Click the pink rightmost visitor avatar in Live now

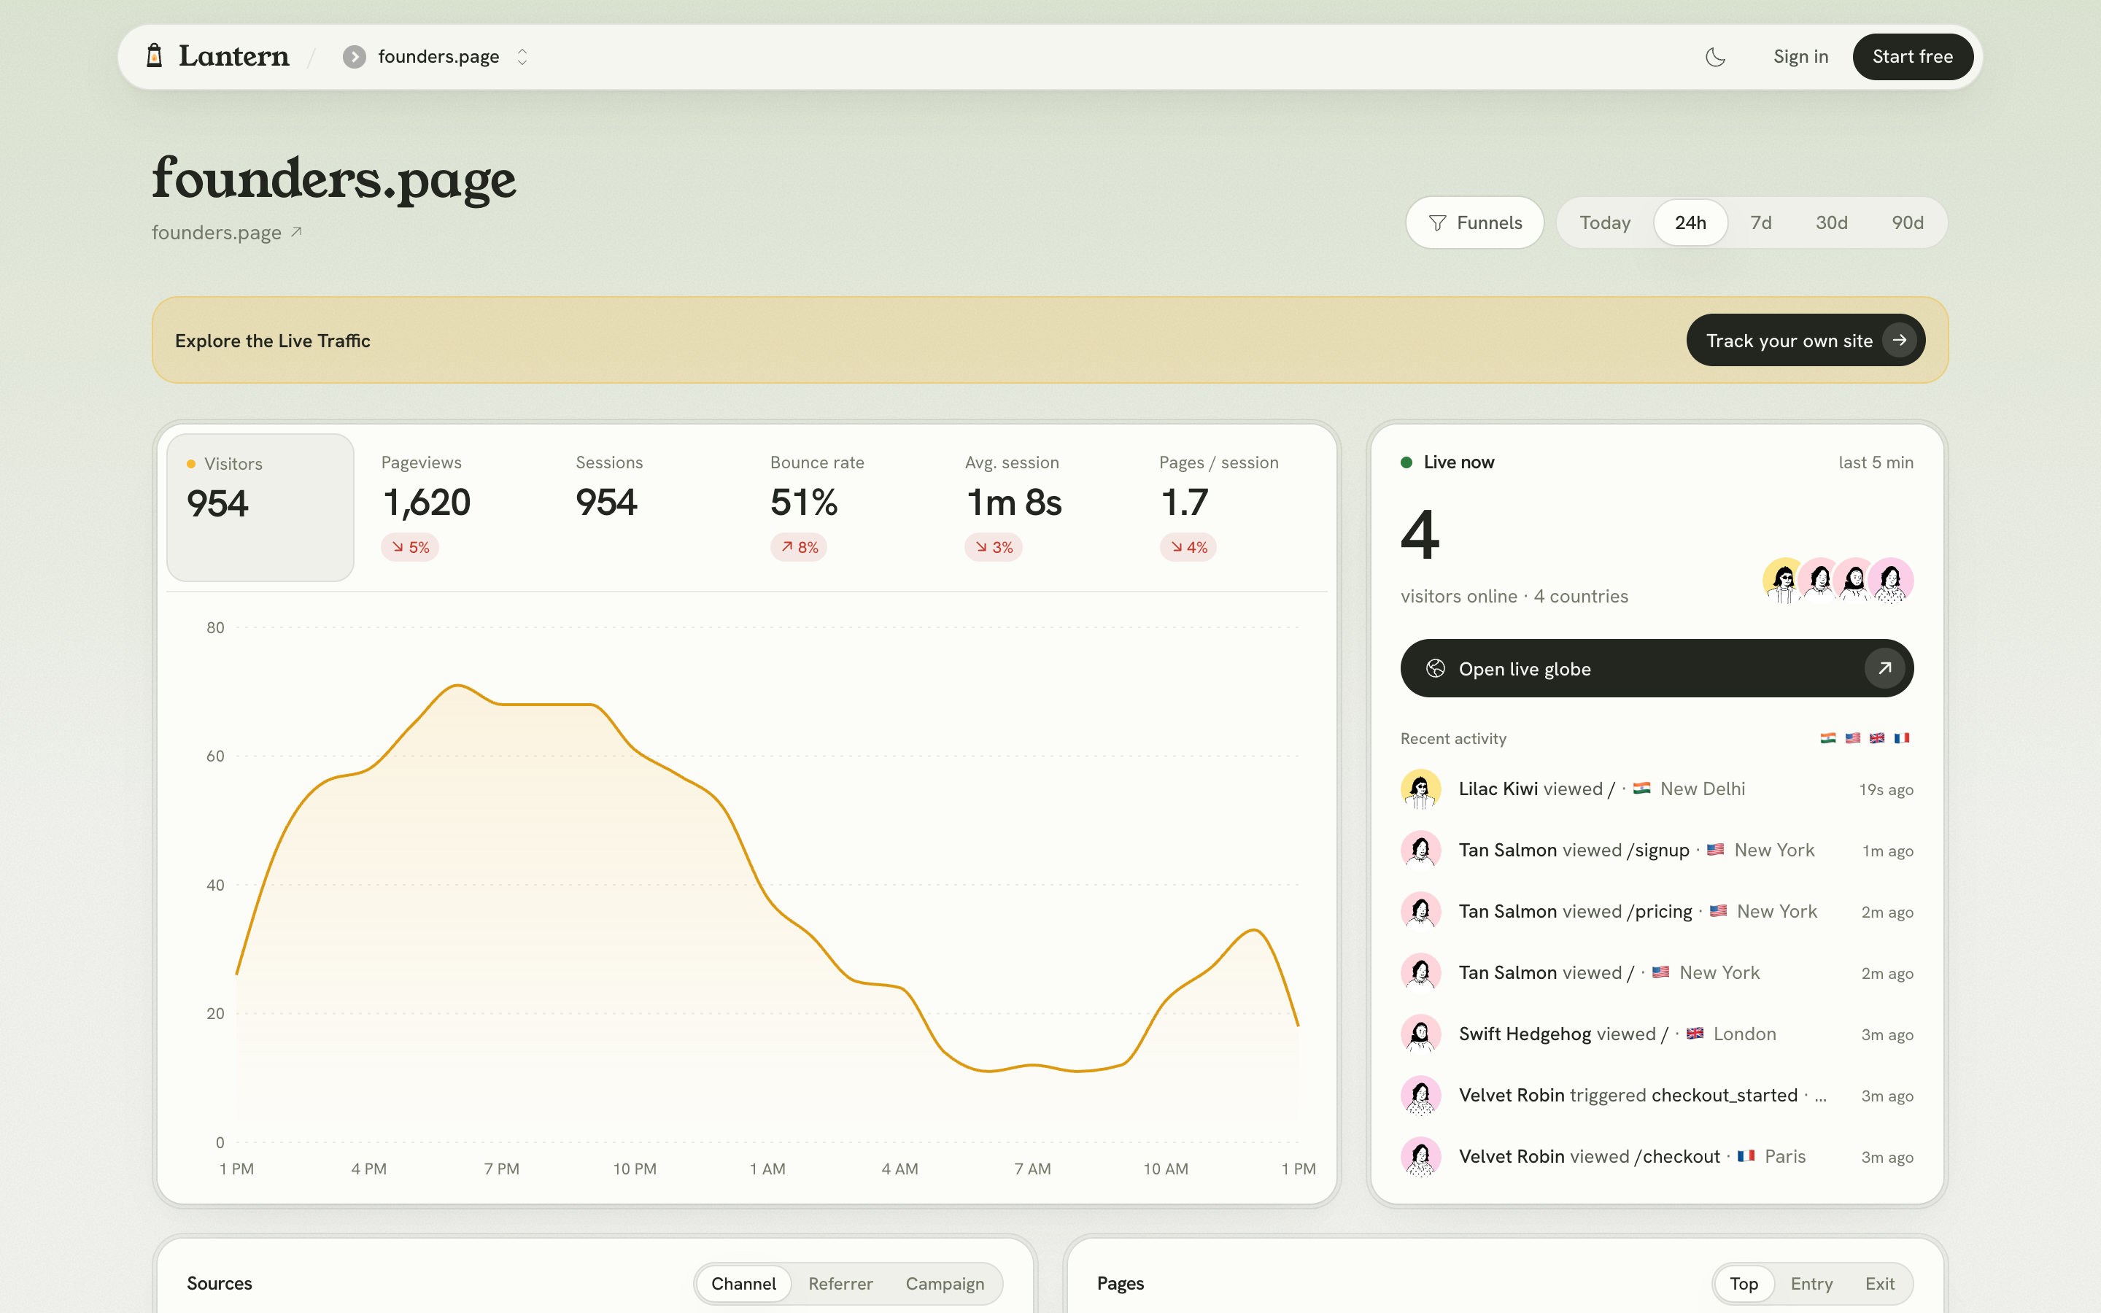[x=1890, y=580]
